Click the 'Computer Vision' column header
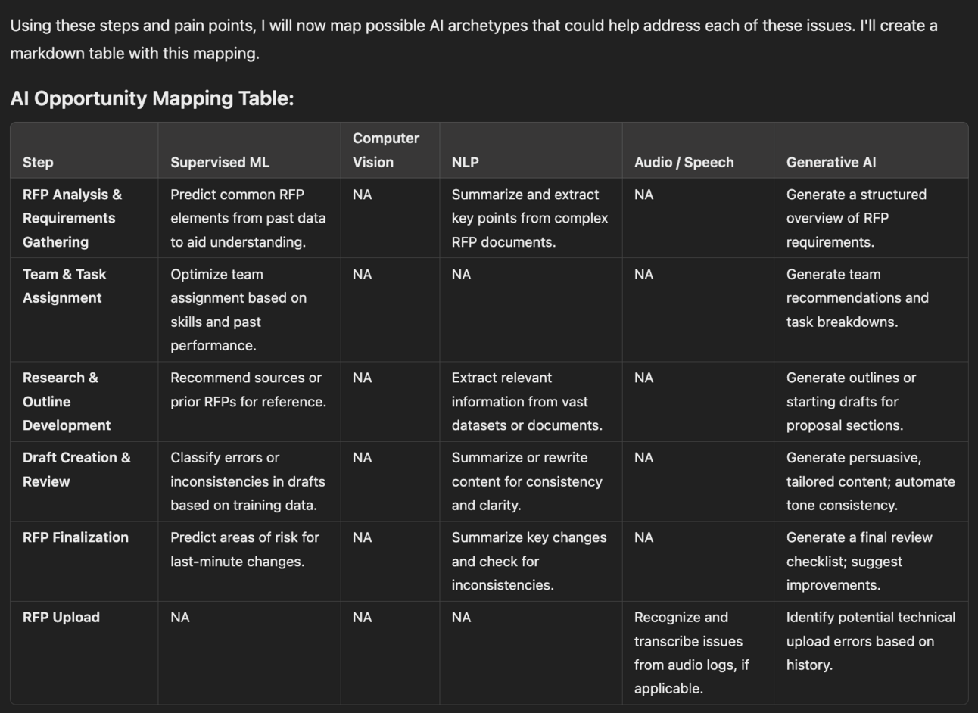The image size is (978, 713). tap(385, 150)
